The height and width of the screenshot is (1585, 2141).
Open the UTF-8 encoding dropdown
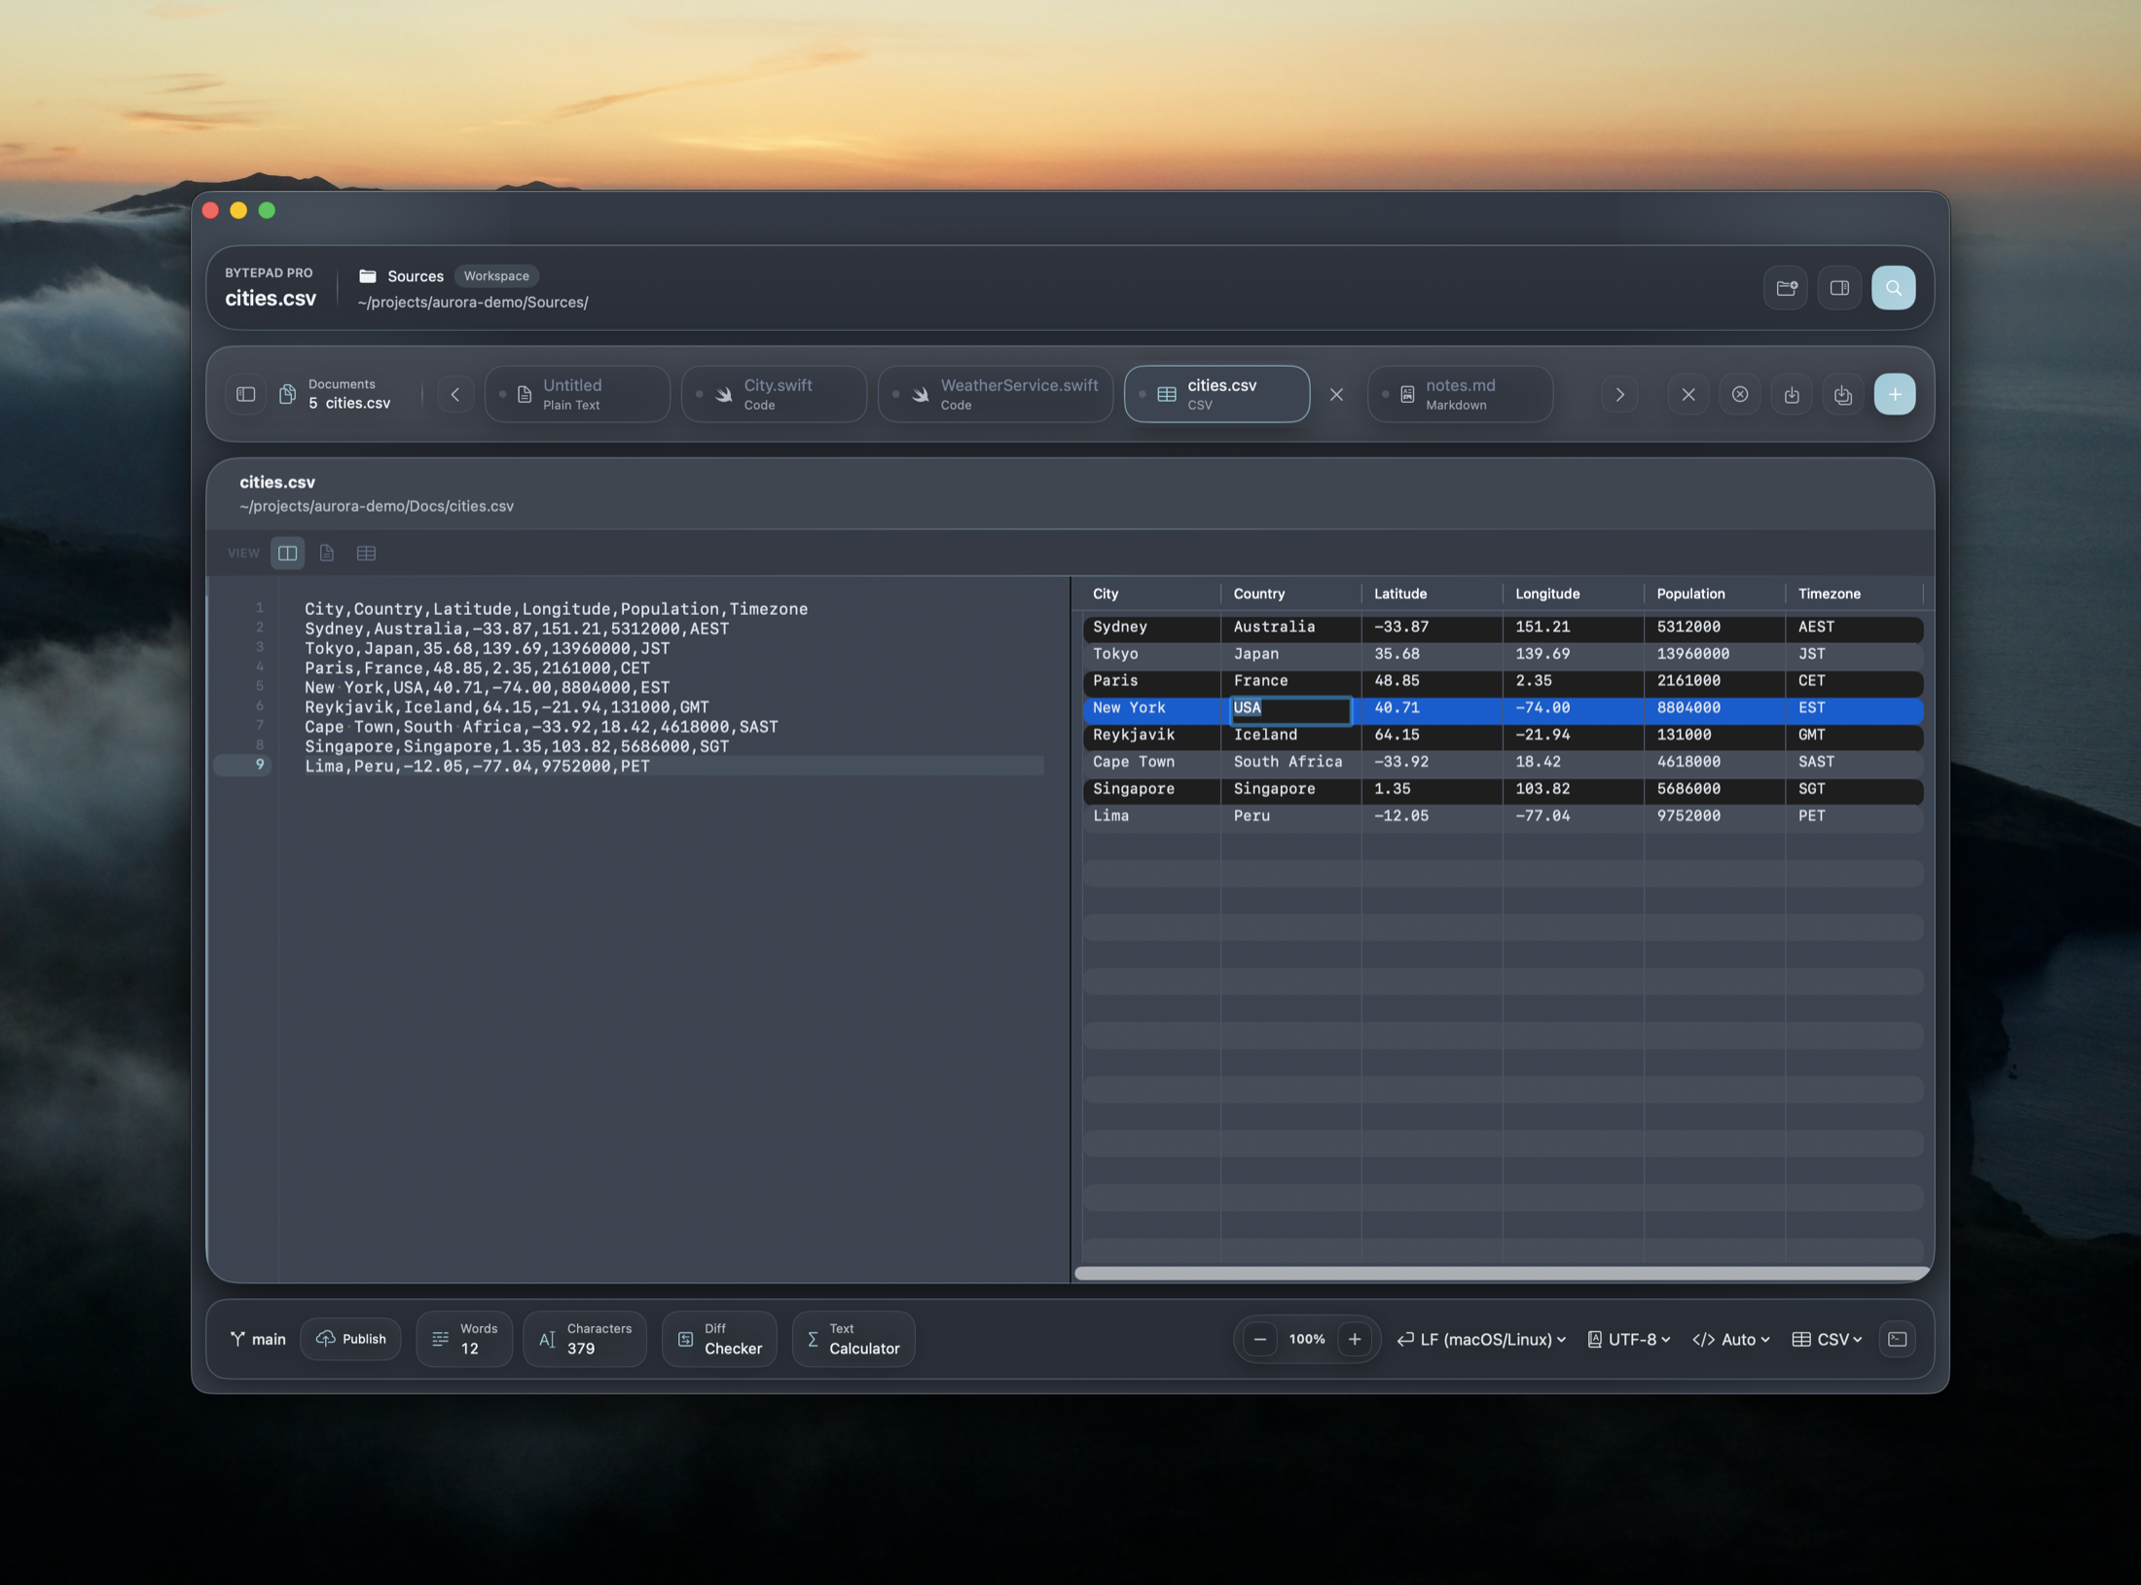[1629, 1339]
